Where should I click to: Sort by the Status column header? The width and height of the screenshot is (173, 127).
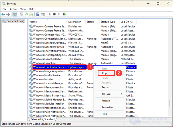92,22
